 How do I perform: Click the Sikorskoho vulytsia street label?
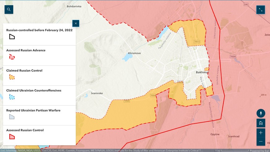(215, 28)
